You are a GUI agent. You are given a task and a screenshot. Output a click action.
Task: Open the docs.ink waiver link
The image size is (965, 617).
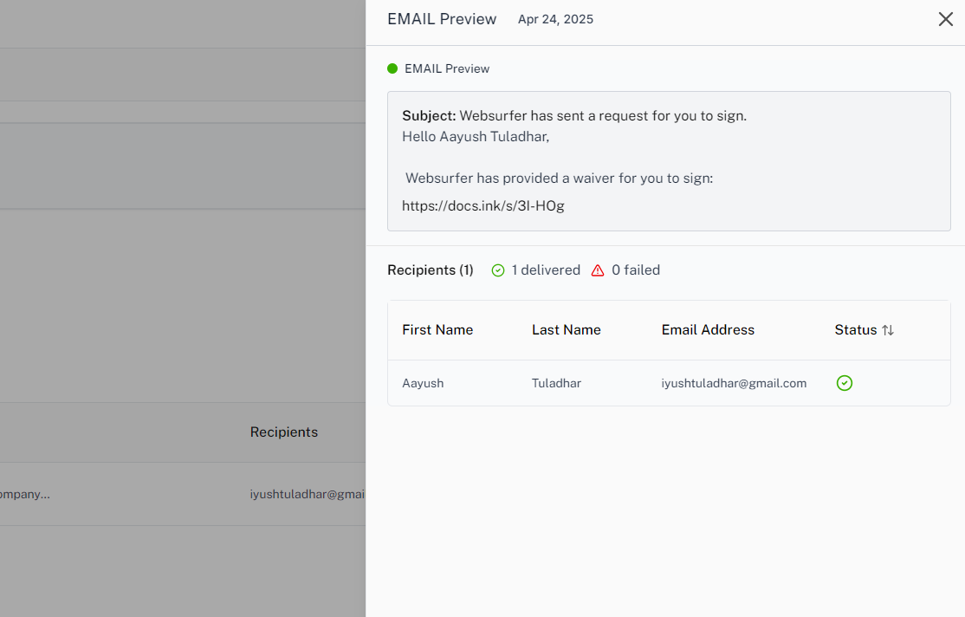482,206
